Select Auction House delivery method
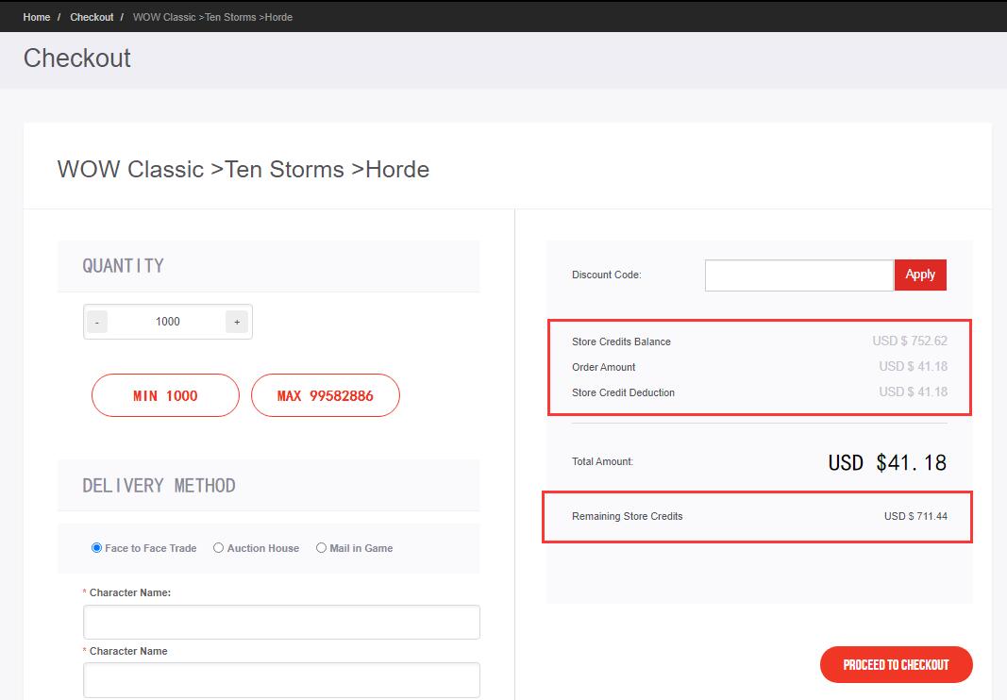The width and height of the screenshot is (1007, 700). point(218,548)
